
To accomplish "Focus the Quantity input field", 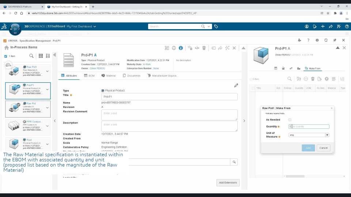I will [x=309, y=127].
